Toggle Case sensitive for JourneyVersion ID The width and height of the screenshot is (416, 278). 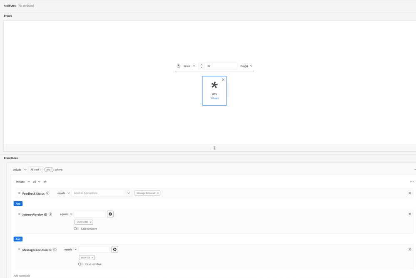click(x=76, y=229)
